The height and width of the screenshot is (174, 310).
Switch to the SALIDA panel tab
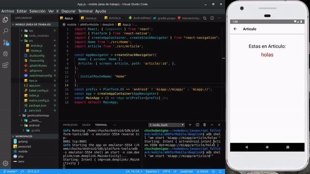(86, 125)
